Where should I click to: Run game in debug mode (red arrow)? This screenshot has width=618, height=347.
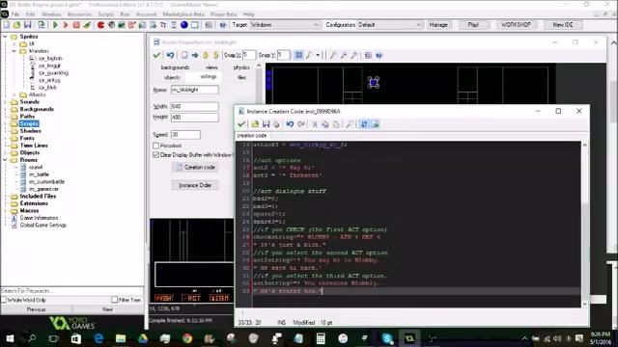66,25
